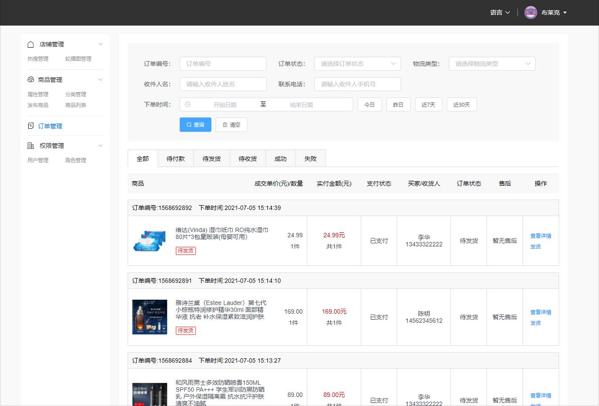Screen dimensions: 599x406
Task: Click the user avatar next to 布莱克
Action: tap(530, 12)
